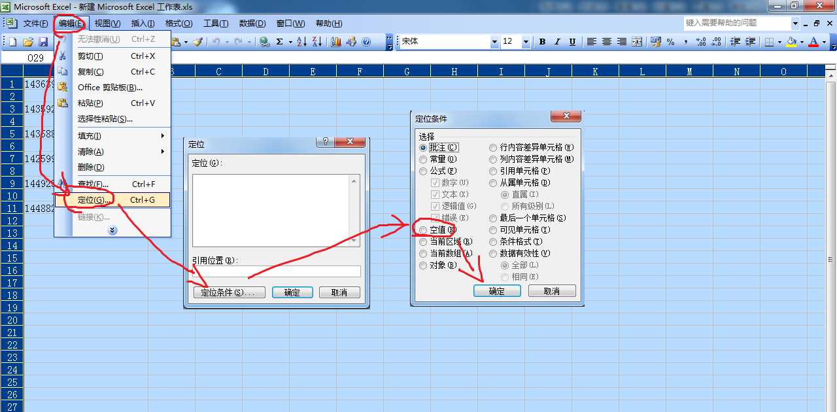Apply percent style formatting
Image resolution: width=837 pixels, height=412 pixels.
[x=670, y=42]
